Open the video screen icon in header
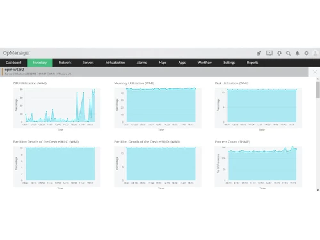This screenshot has width=320, height=240. coord(269,53)
